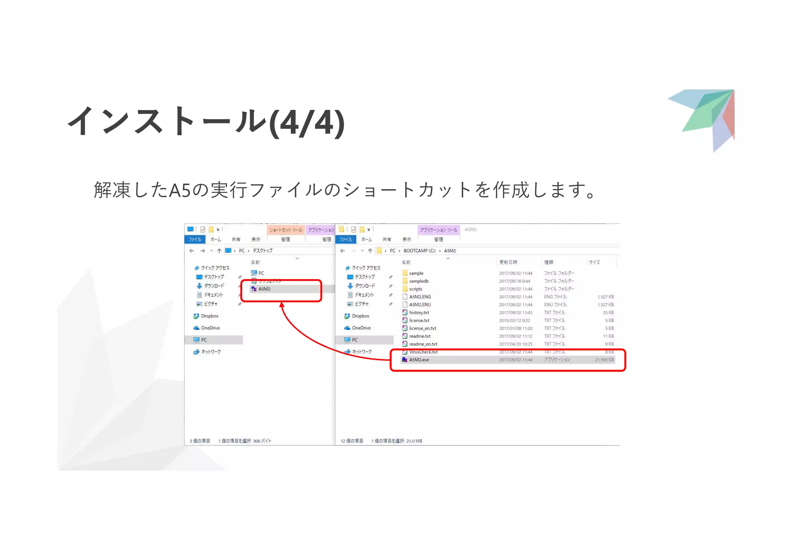792x560 pixels.
Task: Expand ネットワーク in A5M2 window sidebar
Action: [358, 352]
